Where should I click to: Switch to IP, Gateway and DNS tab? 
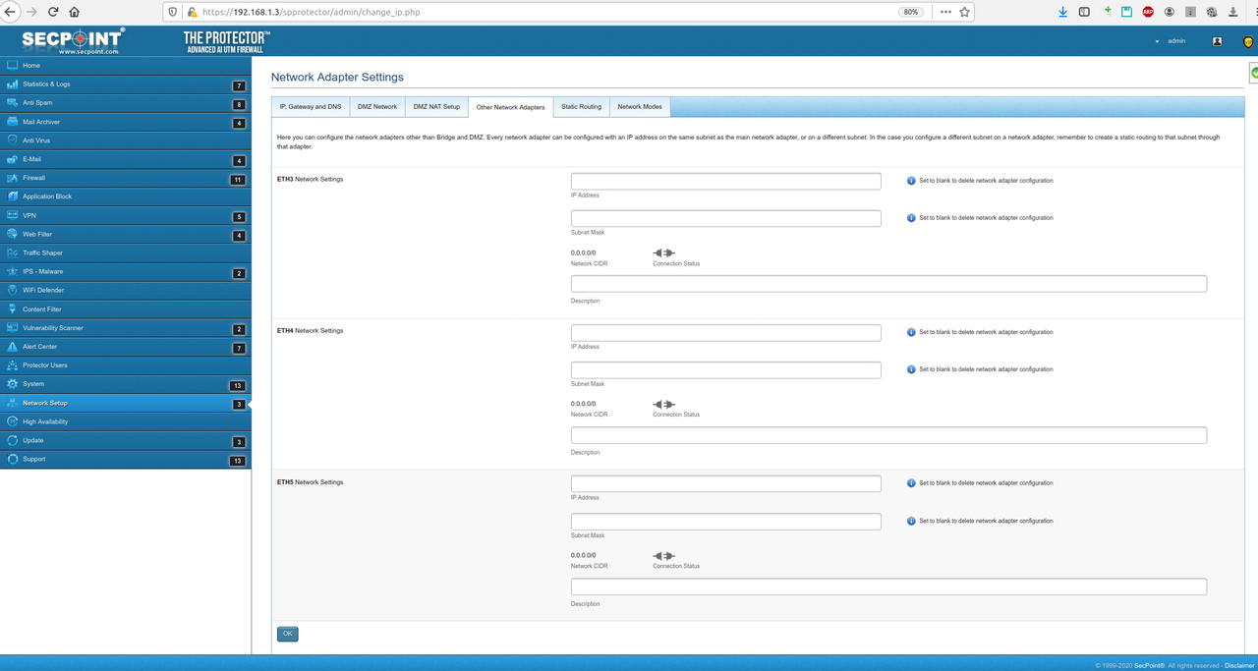pos(311,106)
